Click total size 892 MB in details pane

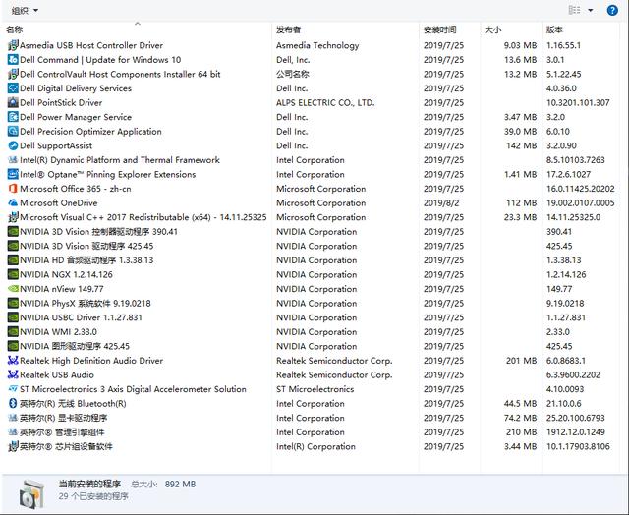click(x=180, y=485)
